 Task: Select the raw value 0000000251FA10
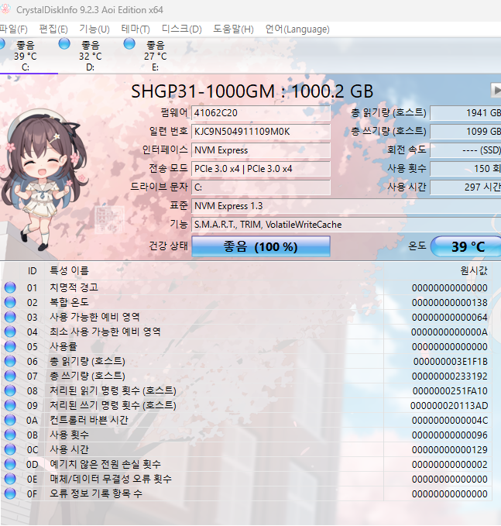point(450,391)
